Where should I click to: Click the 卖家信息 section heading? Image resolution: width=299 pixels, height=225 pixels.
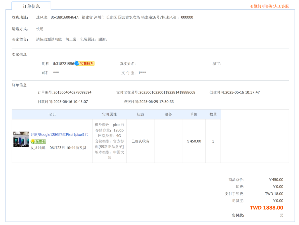coord(19,55)
